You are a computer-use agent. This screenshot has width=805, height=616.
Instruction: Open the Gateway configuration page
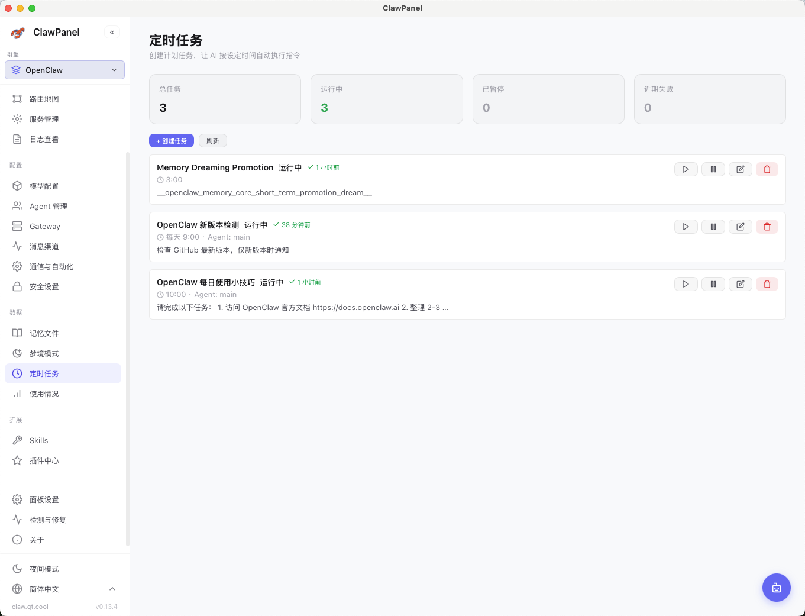click(x=44, y=226)
